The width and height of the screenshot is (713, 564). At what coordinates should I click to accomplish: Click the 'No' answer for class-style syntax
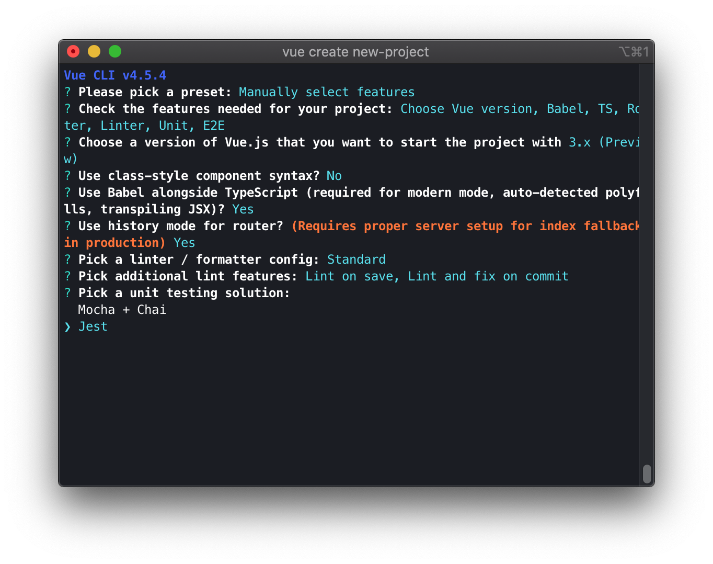coord(334,176)
